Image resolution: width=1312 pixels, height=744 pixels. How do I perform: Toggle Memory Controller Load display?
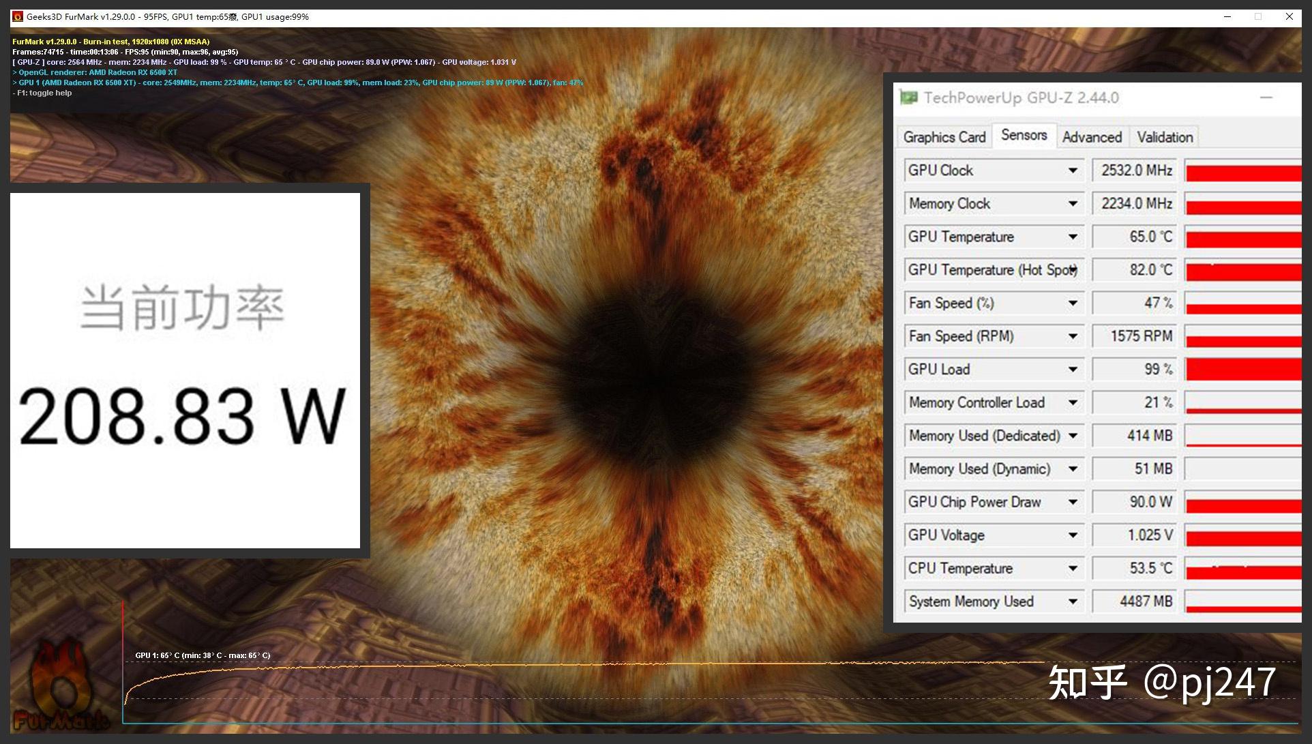coord(1073,402)
